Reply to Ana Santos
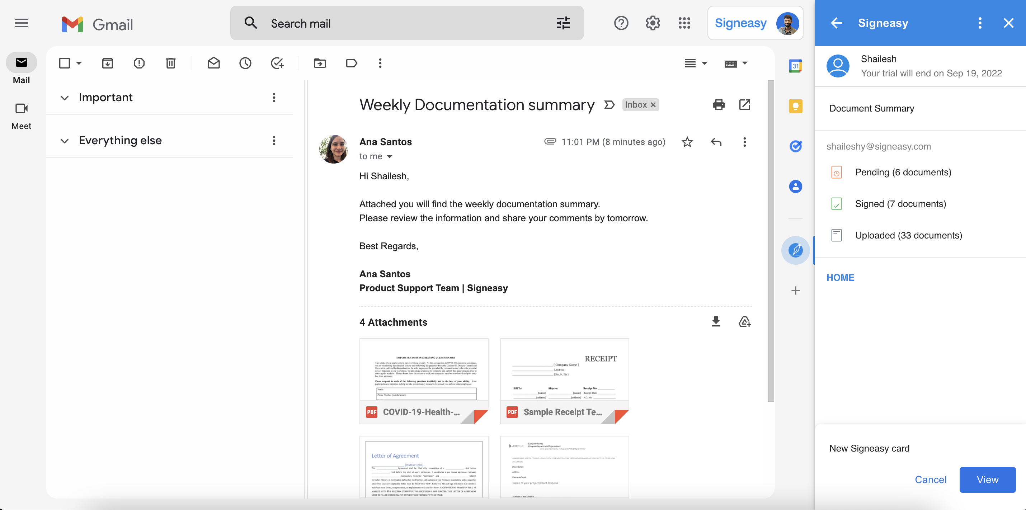The width and height of the screenshot is (1026, 510). (716, 142)
